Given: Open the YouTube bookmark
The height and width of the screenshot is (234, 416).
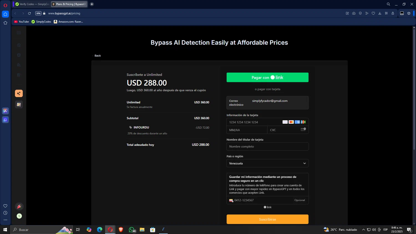Looking at the screenshot, I should click(21, 22).
